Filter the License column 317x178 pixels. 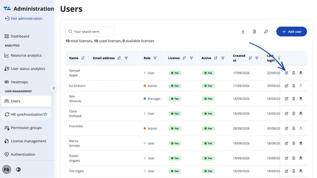click(191, 58)
